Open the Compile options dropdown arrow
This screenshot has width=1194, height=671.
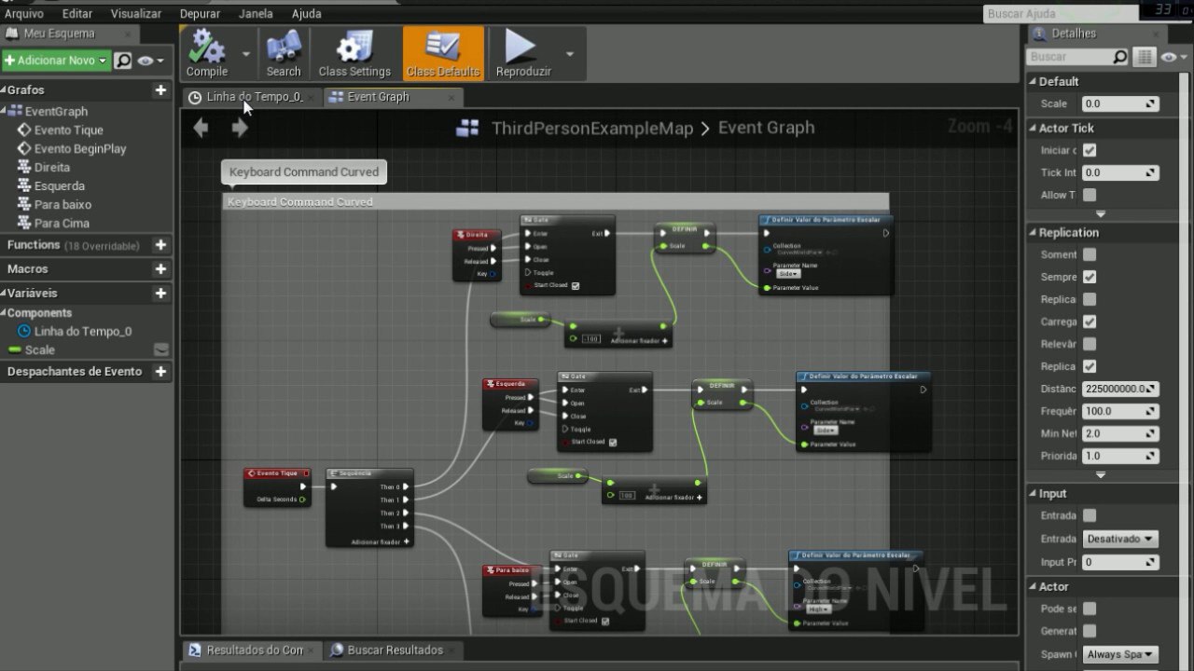click(x=246, y=53)
